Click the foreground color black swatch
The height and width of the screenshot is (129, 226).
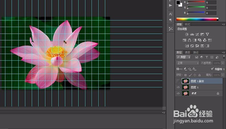[178, 3]
